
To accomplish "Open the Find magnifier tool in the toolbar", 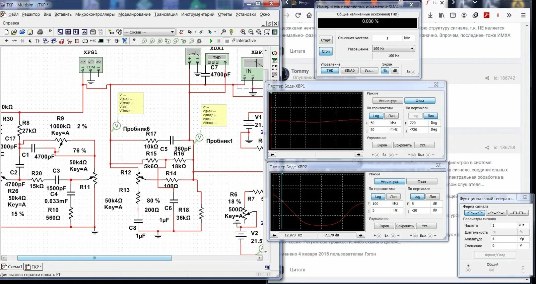I will (223, 32).
